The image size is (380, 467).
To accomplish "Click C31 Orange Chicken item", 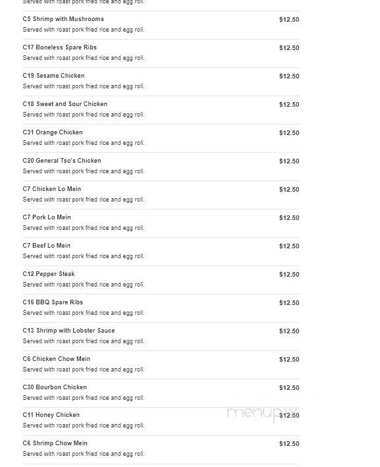I will [x=53, y=132].
